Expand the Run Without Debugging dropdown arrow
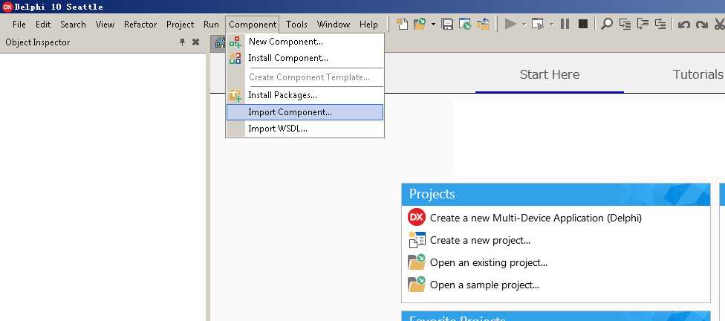 point(551,24)
